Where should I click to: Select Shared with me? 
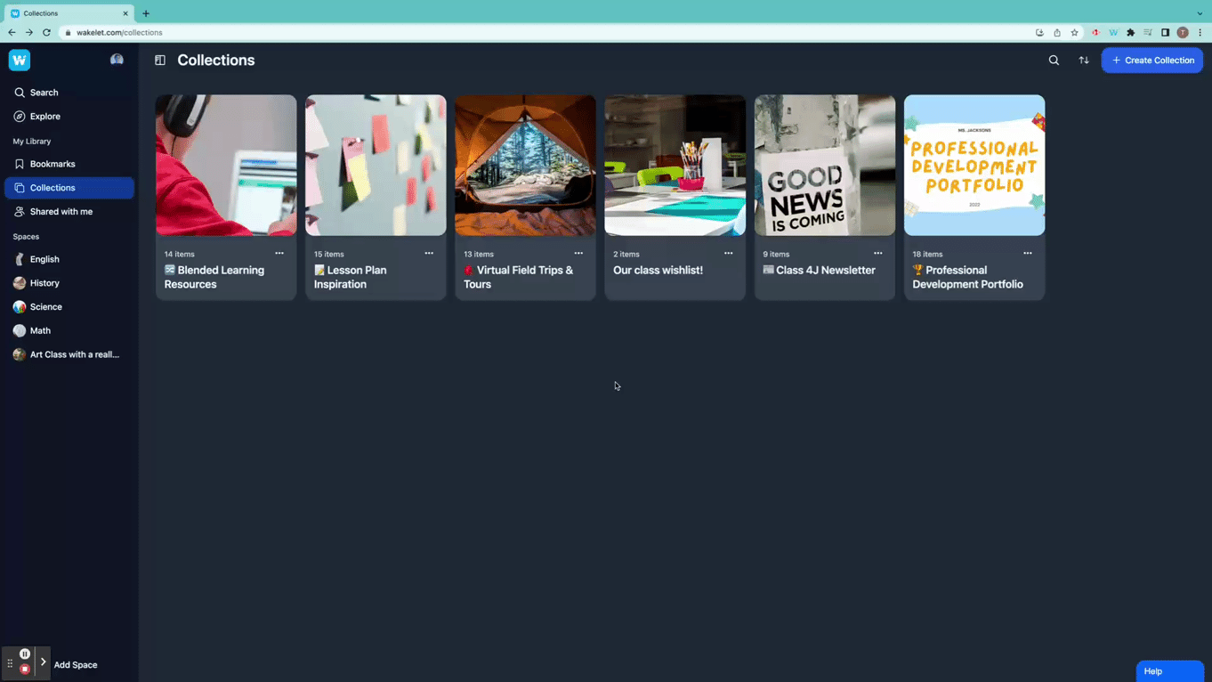point(61,212)
